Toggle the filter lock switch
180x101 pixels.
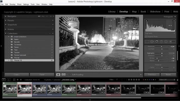(x=177, y=80)
